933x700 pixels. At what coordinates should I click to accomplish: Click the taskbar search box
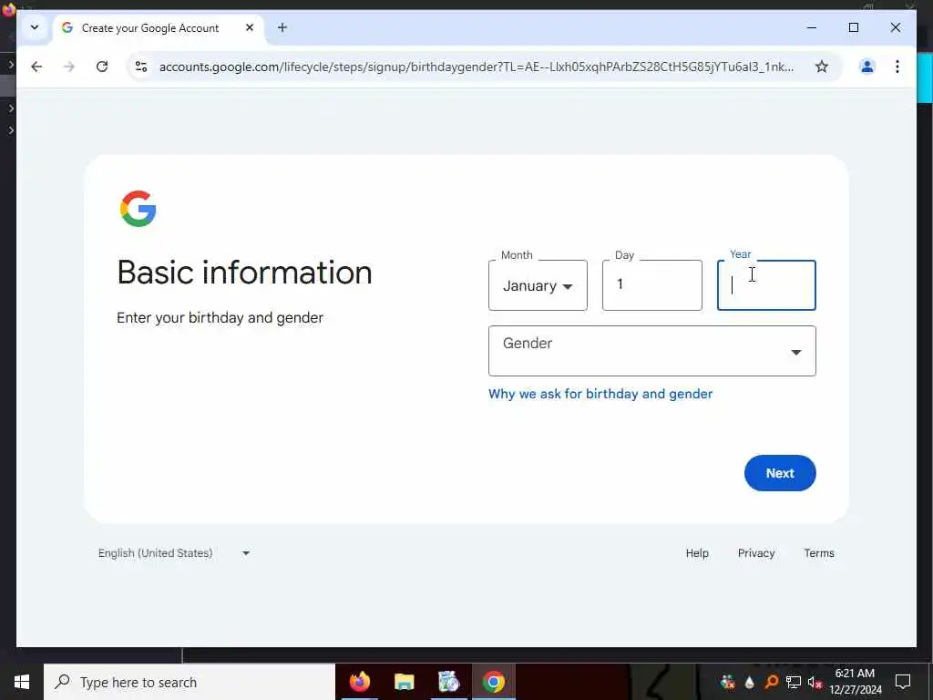coord(190,682)
